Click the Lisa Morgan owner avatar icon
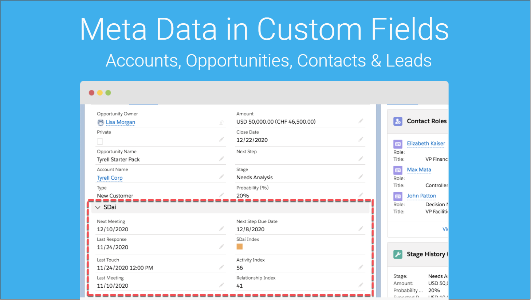531x300 pixels. pos(101,123)
